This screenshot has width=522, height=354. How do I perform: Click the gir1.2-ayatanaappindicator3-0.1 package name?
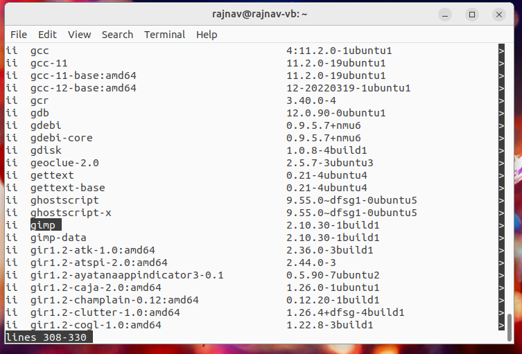click(127, 275)
